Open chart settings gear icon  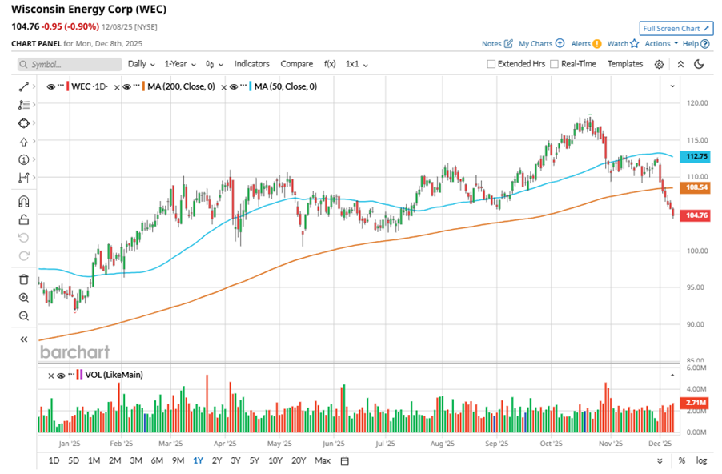point(659,64)
